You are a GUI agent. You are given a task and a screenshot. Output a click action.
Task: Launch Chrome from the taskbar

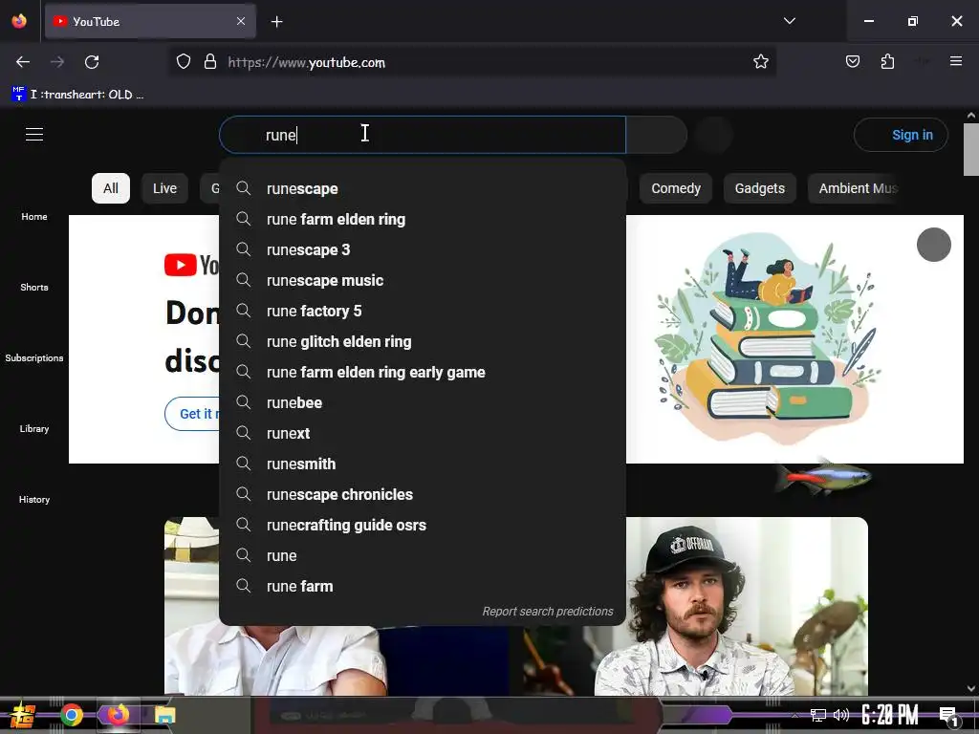(x=71, y=715)
